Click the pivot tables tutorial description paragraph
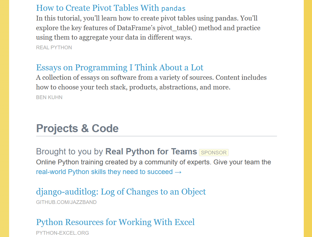 148,28
